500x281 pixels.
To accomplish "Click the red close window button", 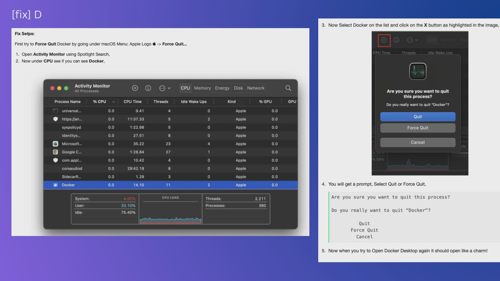I will (52, 88).
